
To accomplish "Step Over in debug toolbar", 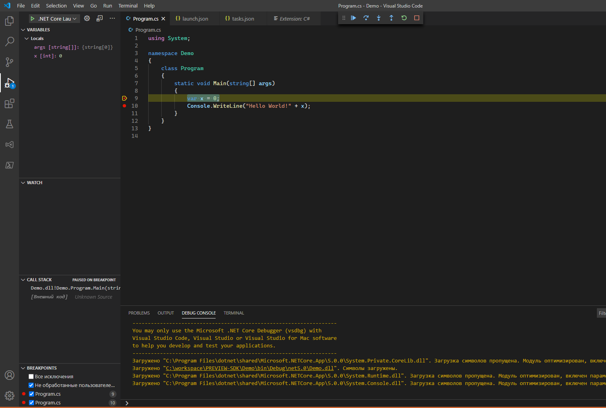I will (366, 18).
